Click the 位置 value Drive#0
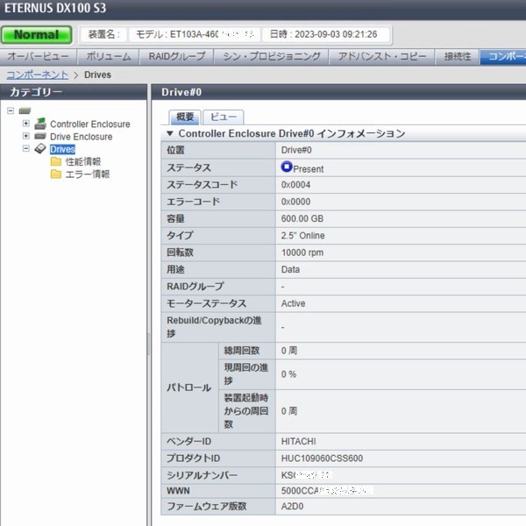The height and width of the screenshot is (526, 526). [x=296, y=150]
